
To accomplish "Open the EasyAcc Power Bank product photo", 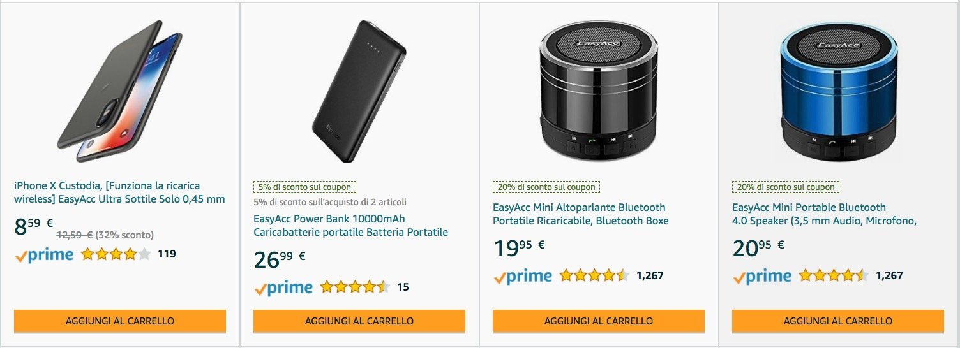I will click(x=359, y=91).
